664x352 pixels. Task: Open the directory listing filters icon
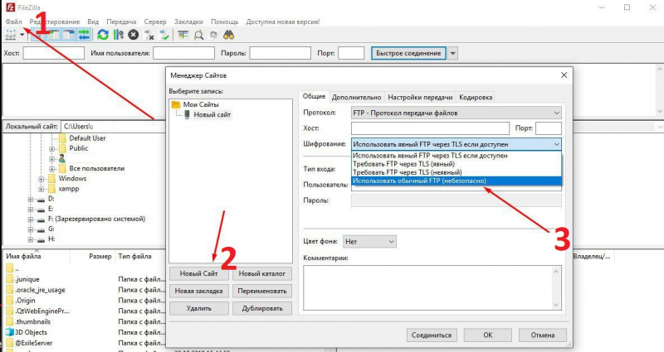[x=183, y=35]
